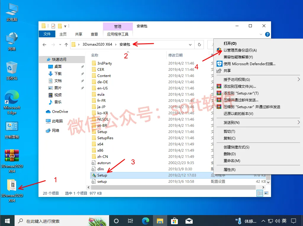Click the properties quick access toolbar icon

[53, 26]
